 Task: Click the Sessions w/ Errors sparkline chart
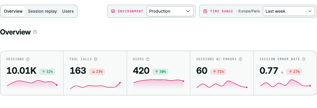tap(222, 85)
